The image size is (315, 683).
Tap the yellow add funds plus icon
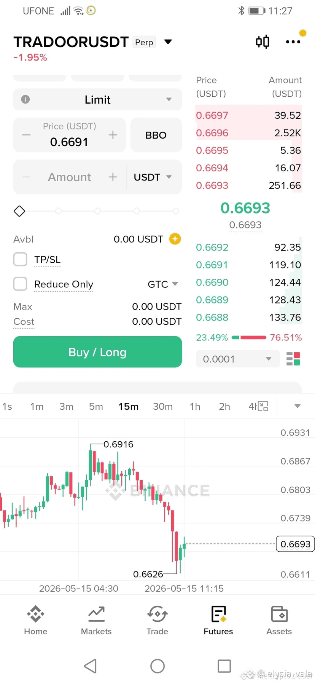175,239
